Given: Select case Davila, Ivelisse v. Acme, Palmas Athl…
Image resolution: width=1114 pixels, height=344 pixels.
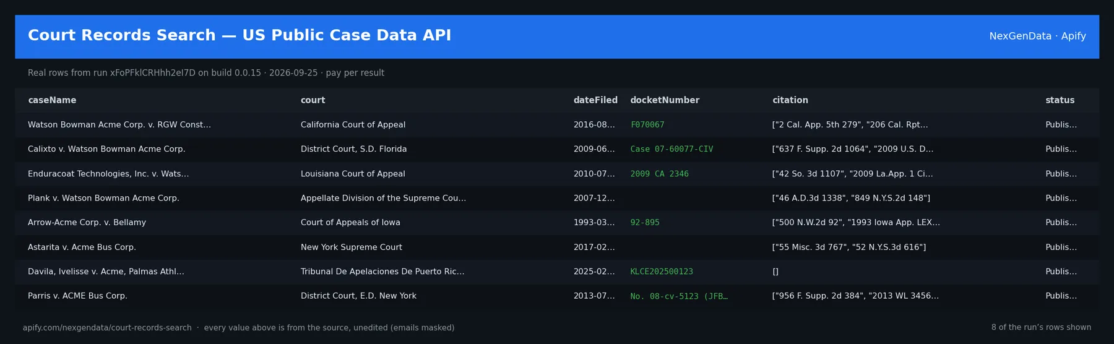Looking at the screenshot, I should pos(106,272).
